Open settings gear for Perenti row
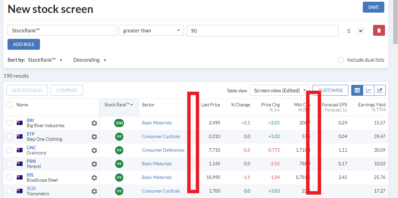Screen dimensions: 398x198 pos(94,164)
